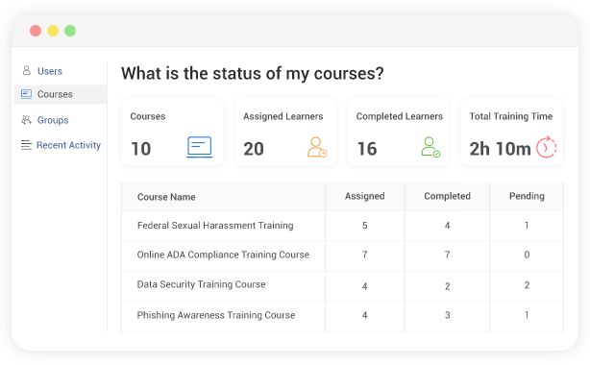The height and width of the screenshot is (365, 590).
Task: Click Assigned count 5 for Federal Sexual Harassment
Action: coord(364,226)
